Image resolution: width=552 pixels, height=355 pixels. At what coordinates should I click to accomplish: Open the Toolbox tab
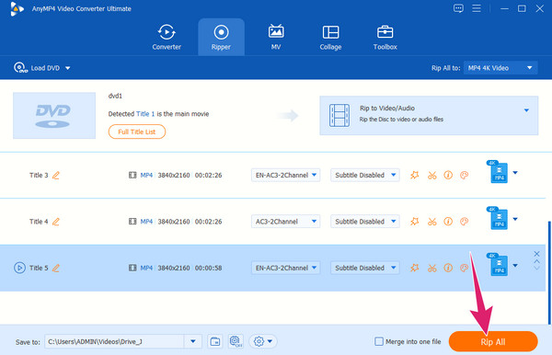[x=385, y=37]
